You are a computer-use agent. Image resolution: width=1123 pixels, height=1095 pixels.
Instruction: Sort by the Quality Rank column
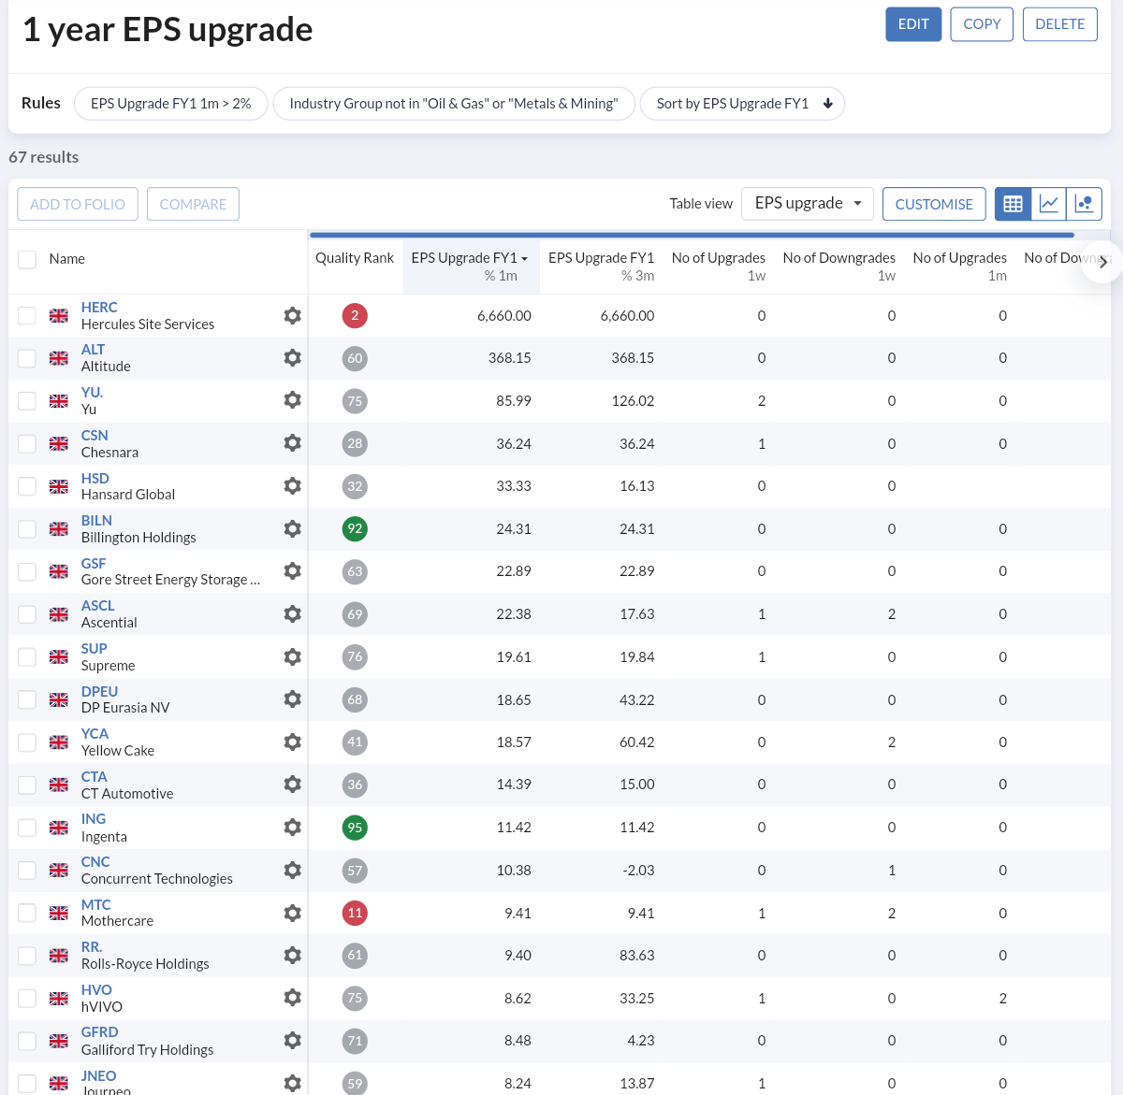[355, 258]
